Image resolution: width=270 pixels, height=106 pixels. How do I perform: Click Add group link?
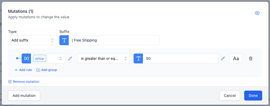[47, 70]
